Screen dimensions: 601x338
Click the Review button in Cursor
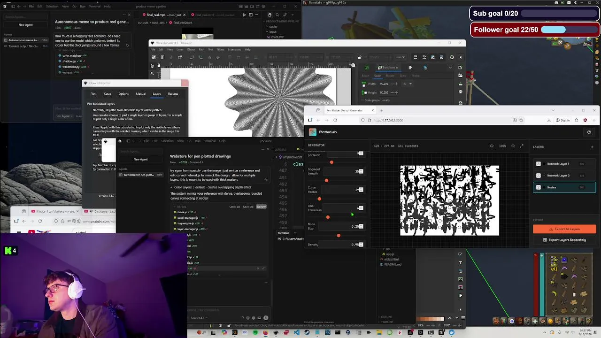pos(262,207)
